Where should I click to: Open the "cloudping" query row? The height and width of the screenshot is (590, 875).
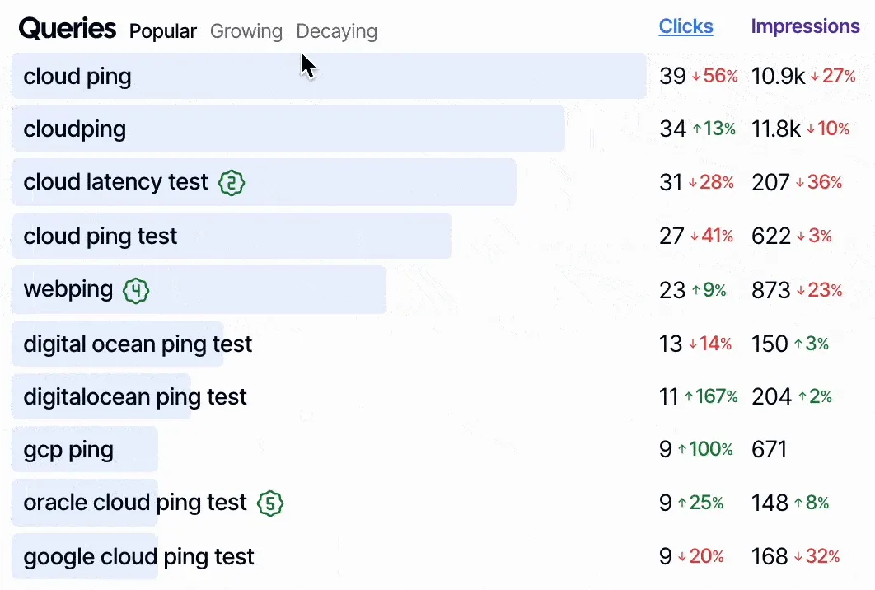pyautogui.click(x=75, y=129)
